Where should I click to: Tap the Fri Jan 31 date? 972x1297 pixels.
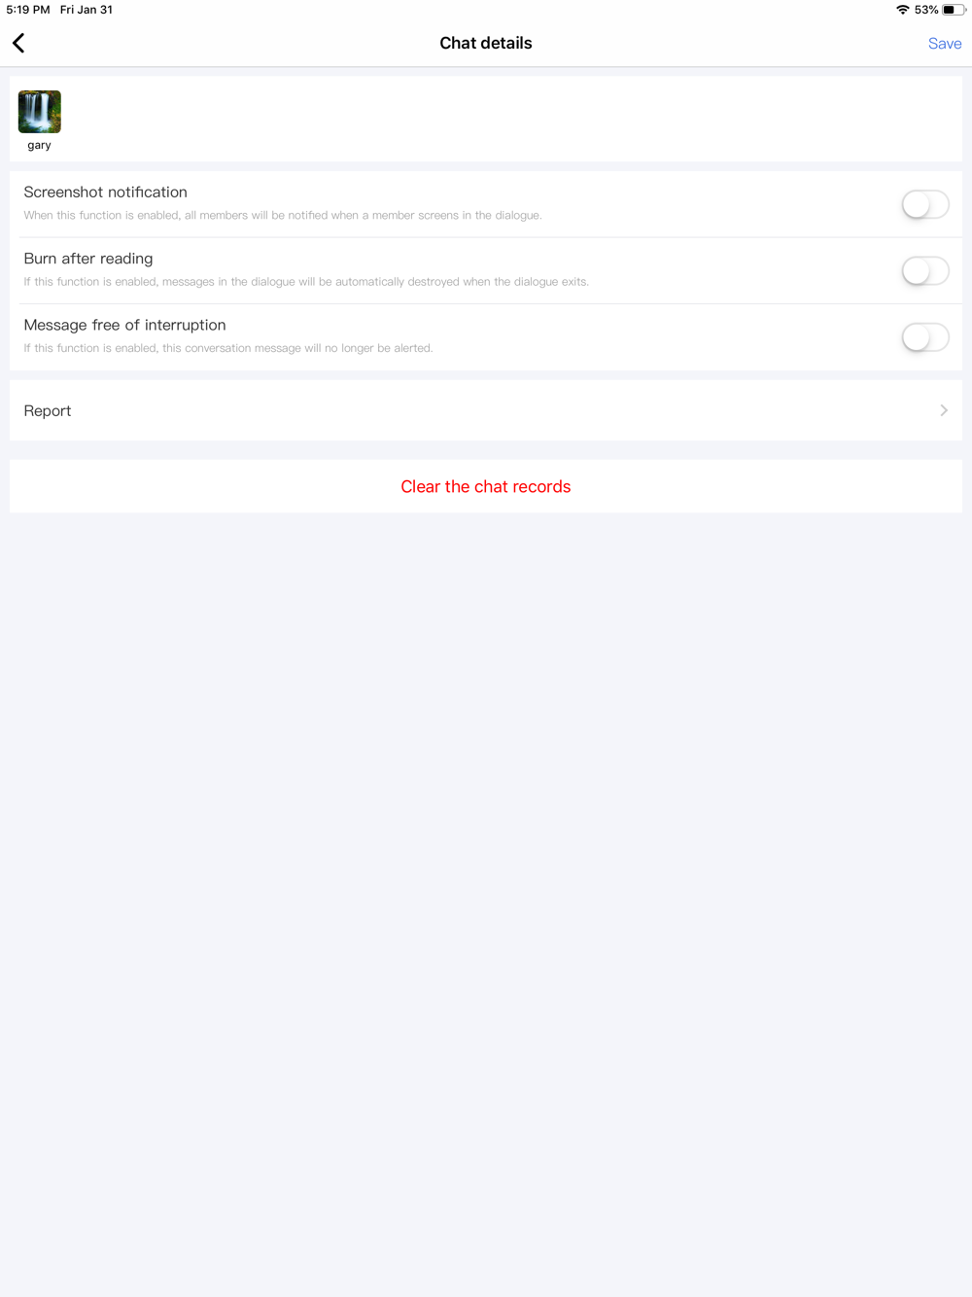pos(87,10)
